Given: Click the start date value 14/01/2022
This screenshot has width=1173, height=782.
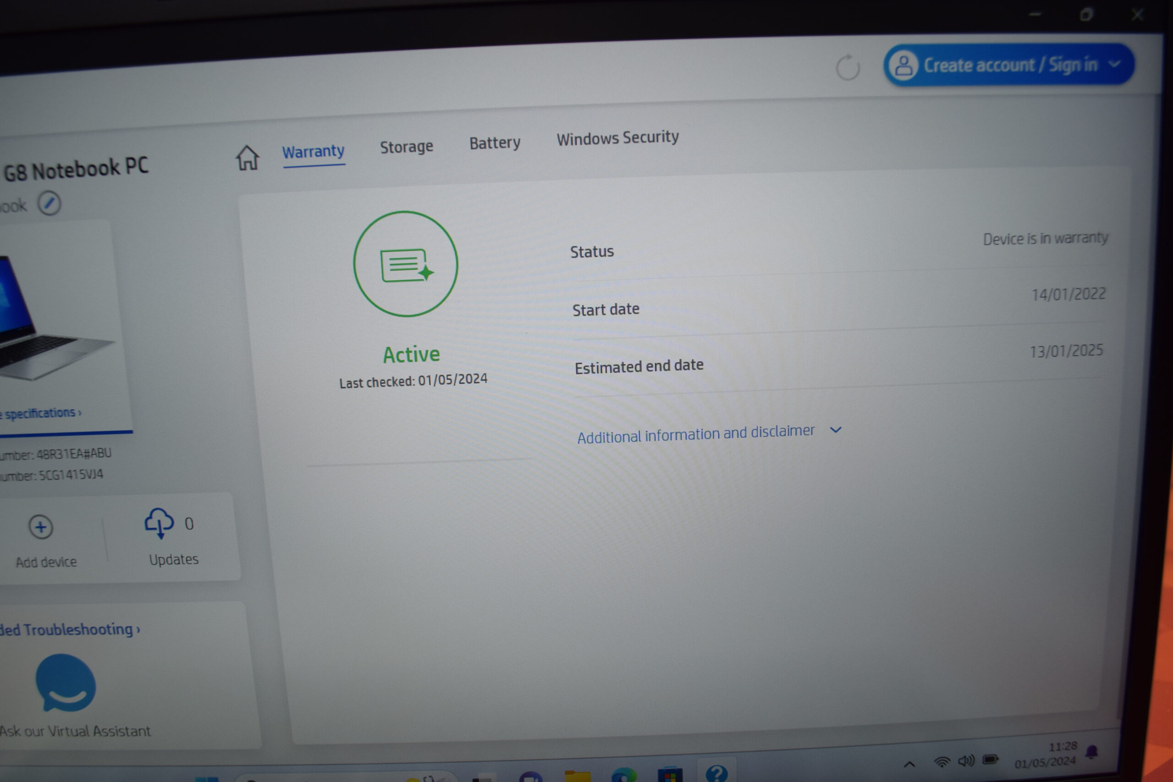Looking at the screenshot, I should tap(1069, 294).
